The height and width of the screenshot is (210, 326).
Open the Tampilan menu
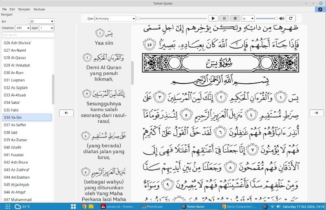[x=24, y=9]
